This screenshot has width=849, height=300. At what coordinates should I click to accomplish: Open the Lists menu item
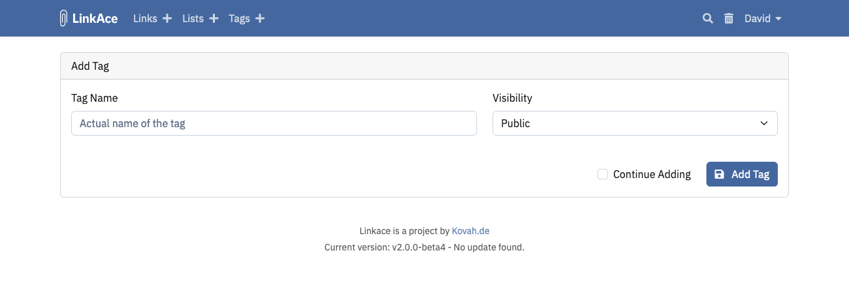[193, 18]
